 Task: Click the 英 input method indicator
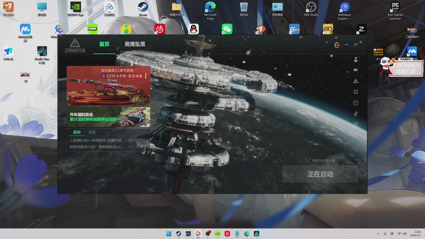[x=392, y=234]
